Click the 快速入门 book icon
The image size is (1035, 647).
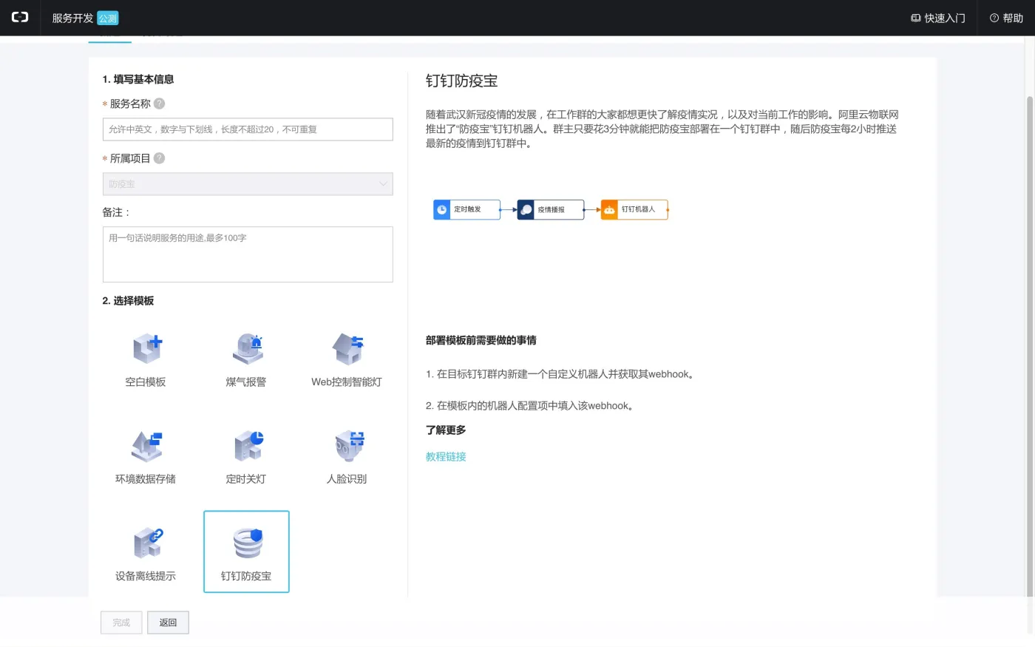click(916, 18)
